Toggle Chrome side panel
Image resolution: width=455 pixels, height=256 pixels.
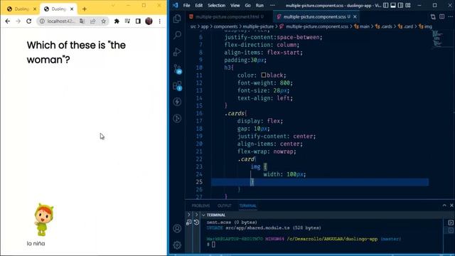138,21
